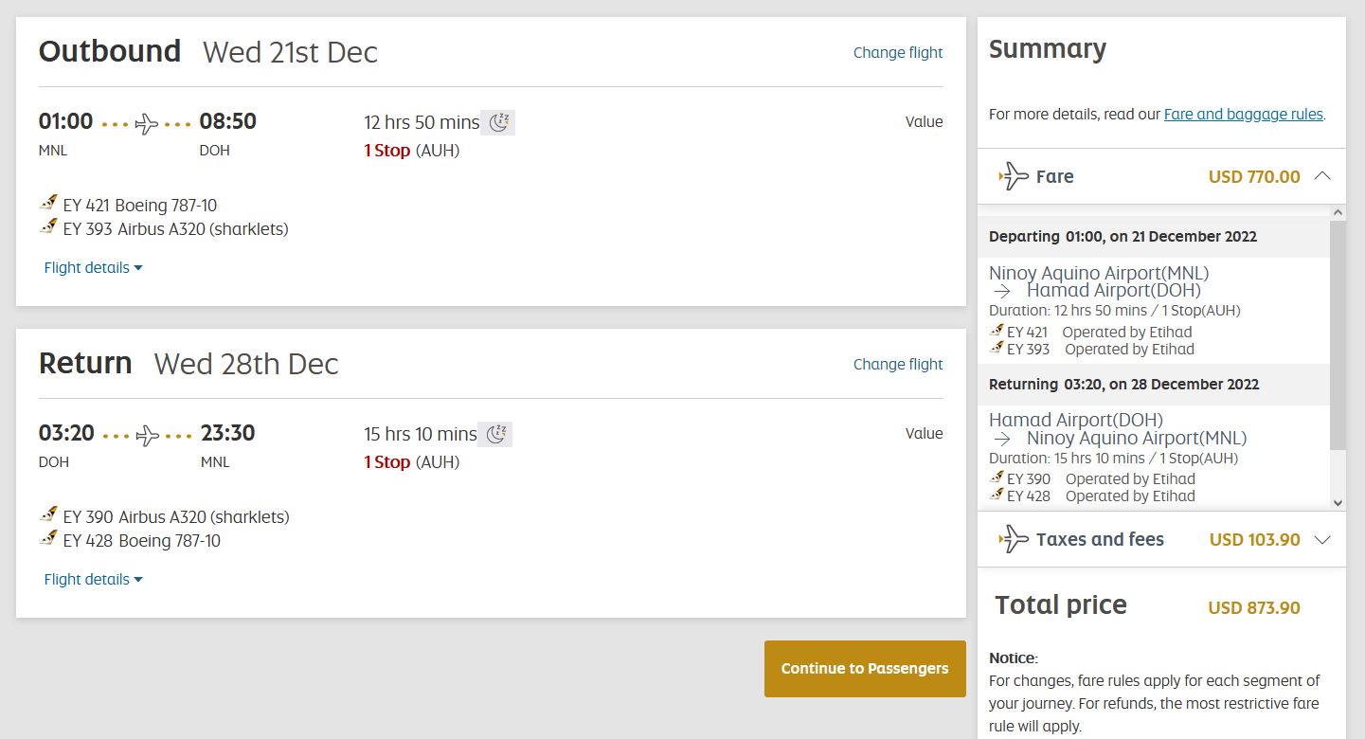The height and width of the screenshot is (739, 1365).
Task: Change the outbound flight
Action: point(898,53)
